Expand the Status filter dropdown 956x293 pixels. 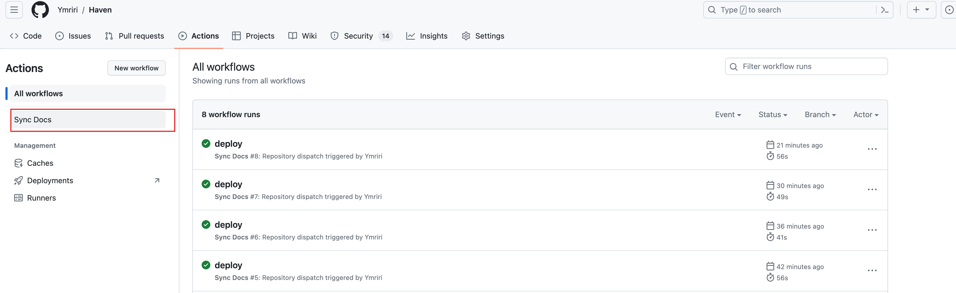[773, 115]
